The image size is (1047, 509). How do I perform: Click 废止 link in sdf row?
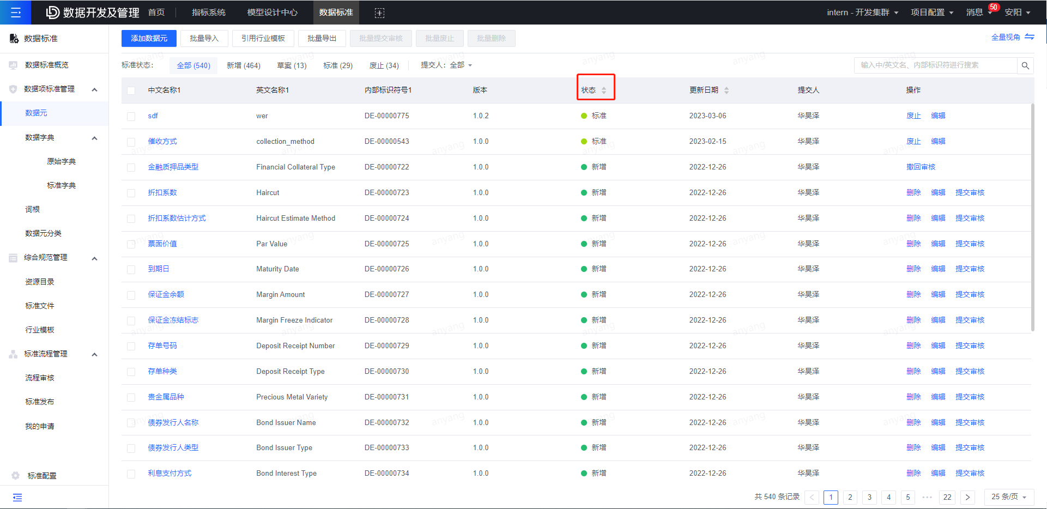913,116
